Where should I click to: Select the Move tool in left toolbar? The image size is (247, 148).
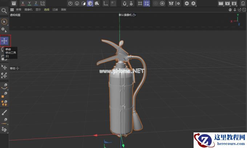coord(5,41)
